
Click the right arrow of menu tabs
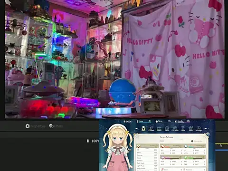coord(205,129)
